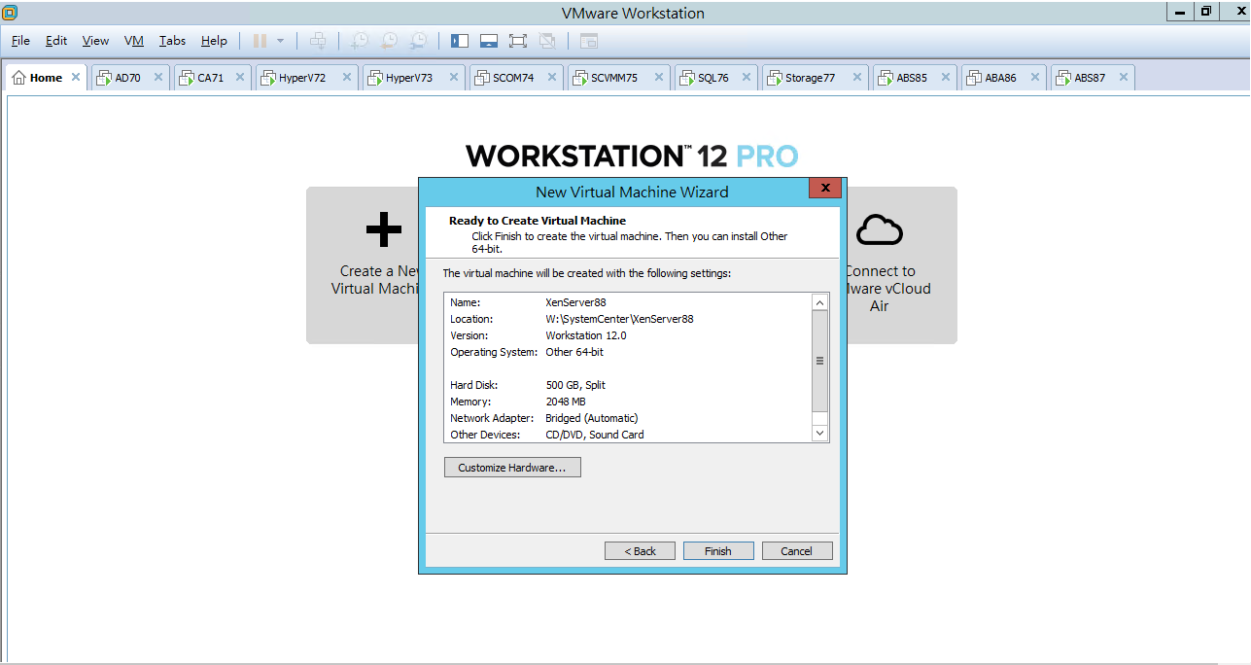1251x665 pixels.
Task: Close the Storage77 tab
Action: coord(857,78)
